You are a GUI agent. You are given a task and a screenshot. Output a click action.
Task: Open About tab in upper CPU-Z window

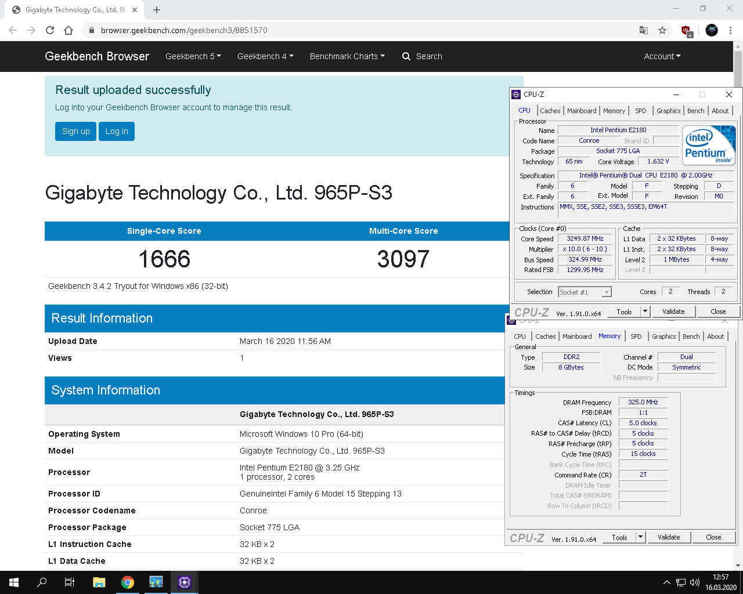click(x=720, y=111)
